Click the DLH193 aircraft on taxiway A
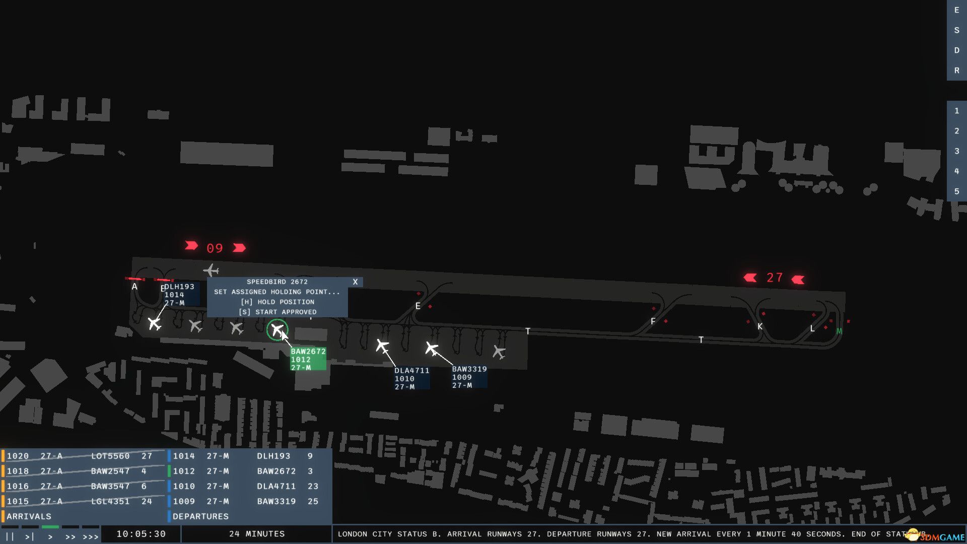Screen dimensions: 967x544 (155, 324)
